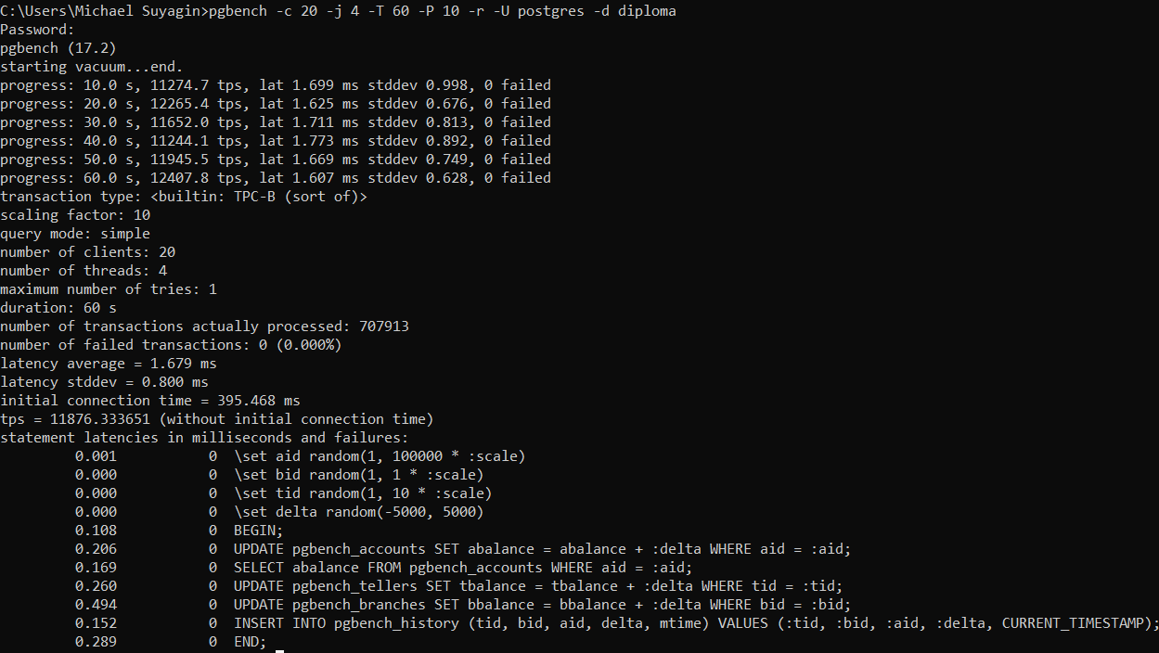
Task: Click the progress 30.0 s line
Action: click(275, 122)
